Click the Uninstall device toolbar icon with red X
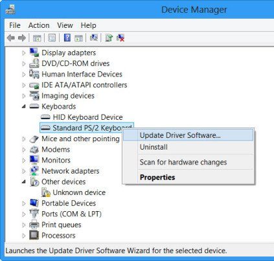The image size is (274, 261). [120, 38]
